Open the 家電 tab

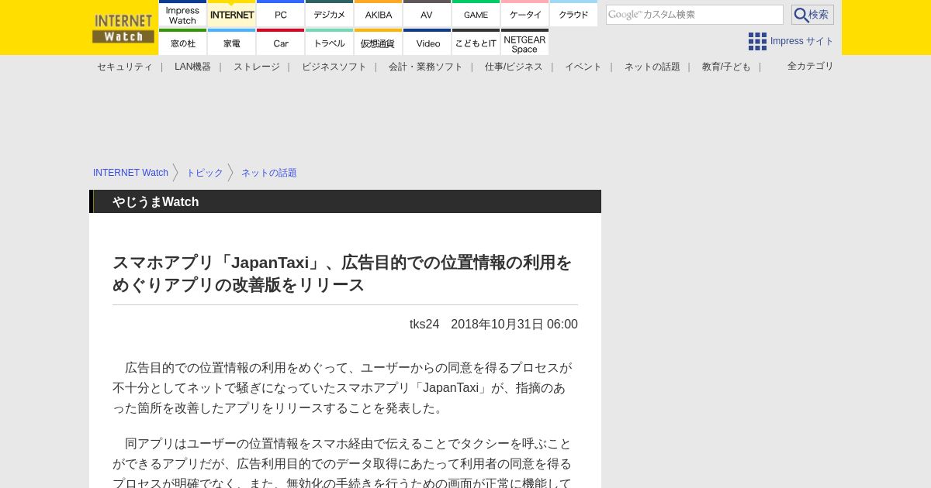(232, 42)
